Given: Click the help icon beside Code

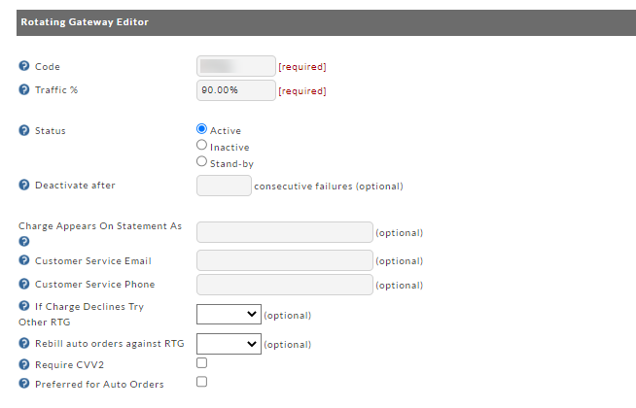Looking at the screenshot, I should point(24,66).
